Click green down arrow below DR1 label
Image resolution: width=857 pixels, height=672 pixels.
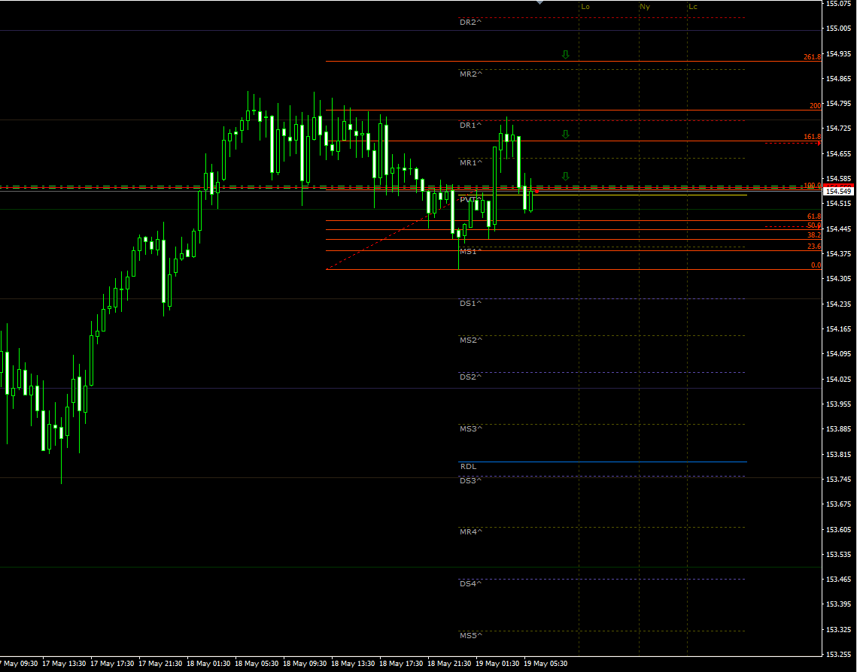565,134
